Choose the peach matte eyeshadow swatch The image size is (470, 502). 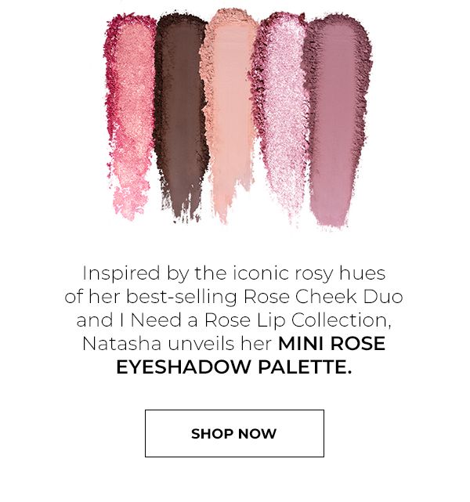(x=230, y=115)
